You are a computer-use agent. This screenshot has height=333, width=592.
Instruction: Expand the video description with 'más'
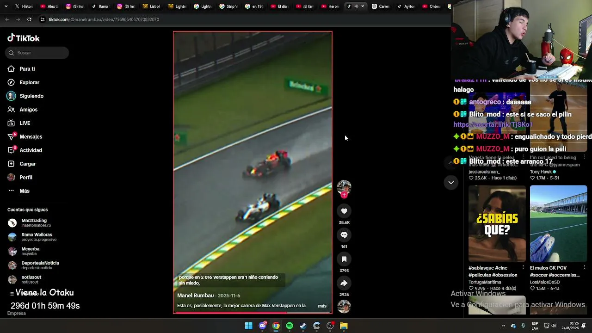322,306
